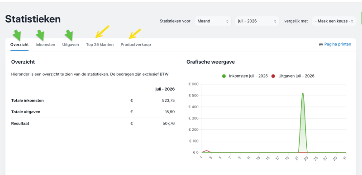Switch to the Inkomsten tab
This screenshot has height=175, width=362.
(45, 45)
